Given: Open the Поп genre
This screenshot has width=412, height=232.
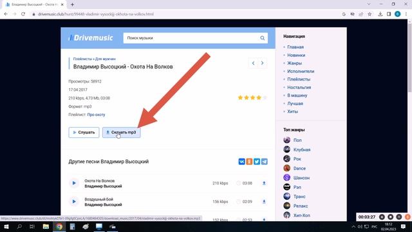Looking at the screenshot, I should click(x=297, y=140).
